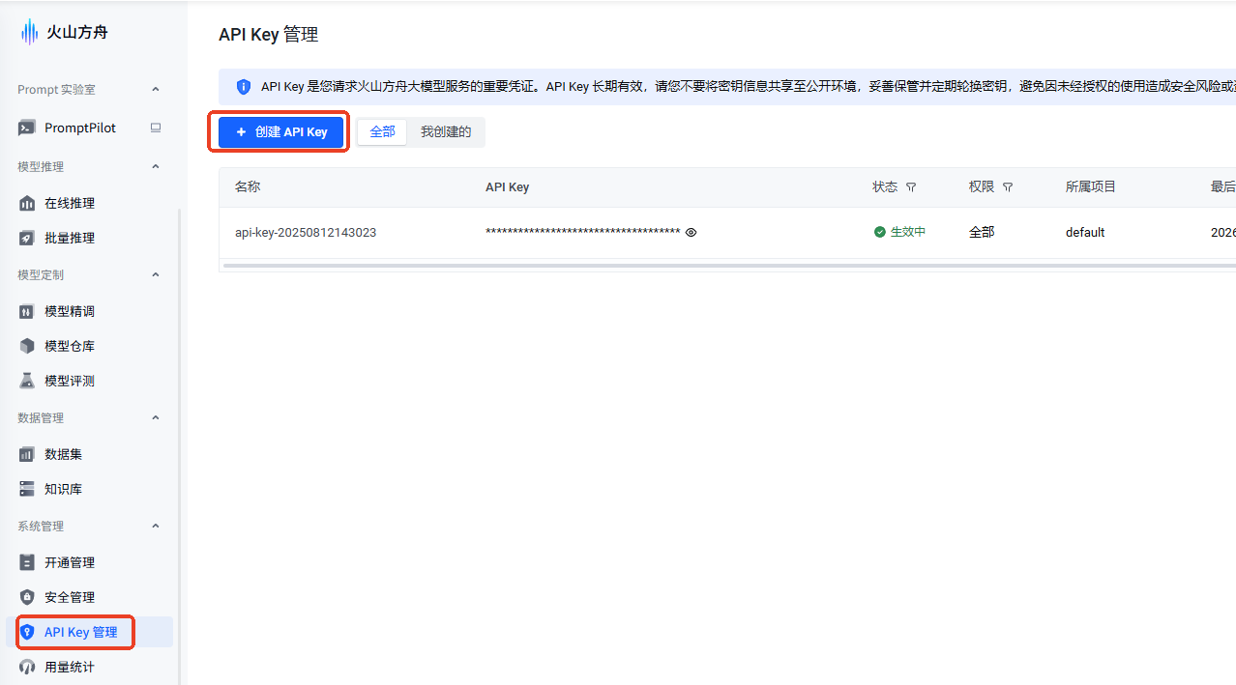Click the 在线推理 sidebar icon
Screen dimensions: 1236x685
click(27, 203)
